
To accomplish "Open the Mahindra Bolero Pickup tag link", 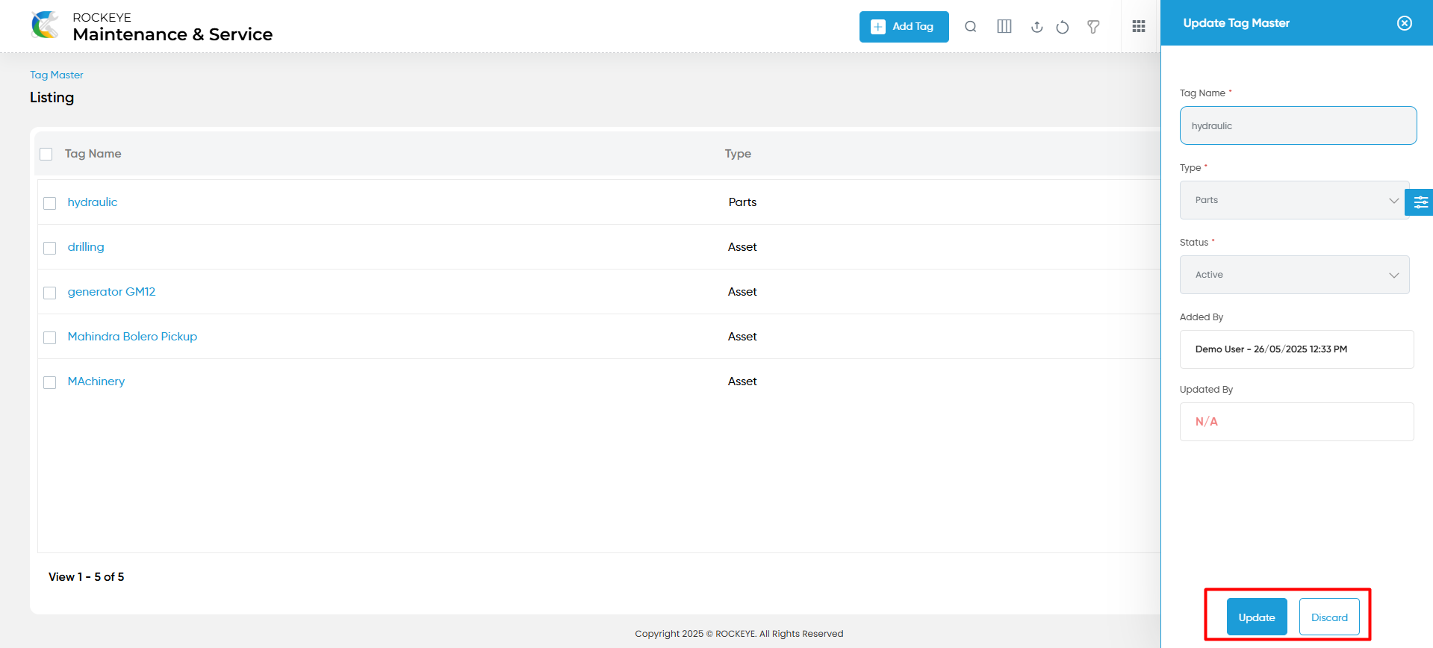I will pos(132,337).
